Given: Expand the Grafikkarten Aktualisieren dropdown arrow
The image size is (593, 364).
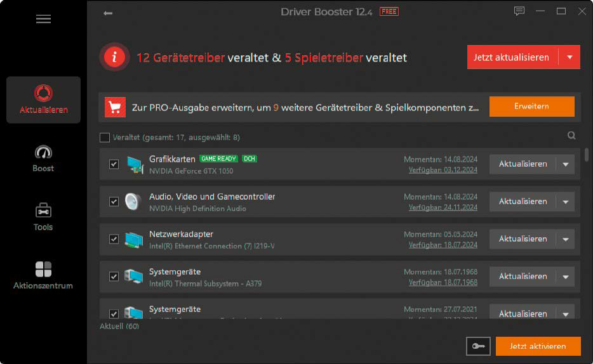Looking at the screenshot, I should pyautogui.click(x=566, y=164).
